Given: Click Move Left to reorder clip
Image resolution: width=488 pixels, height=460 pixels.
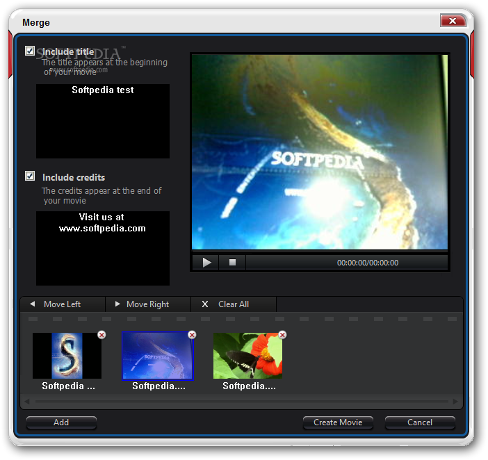Looking at the screenshot, I should coord(63,304).
